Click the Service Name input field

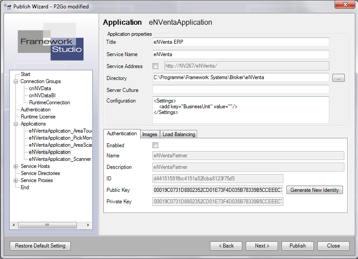point(240,54)
